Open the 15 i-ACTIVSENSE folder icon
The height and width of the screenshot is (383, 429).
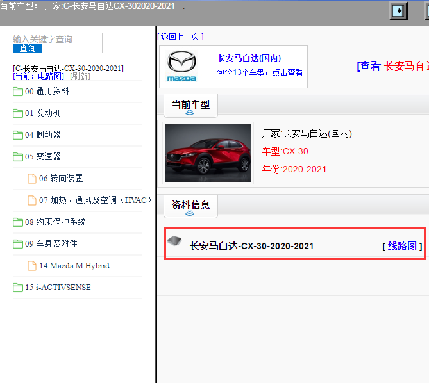18,288
